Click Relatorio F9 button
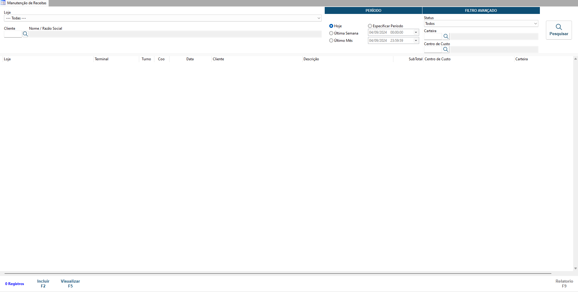Viewport: 578px width, 292px height. [x=564, y=284]
